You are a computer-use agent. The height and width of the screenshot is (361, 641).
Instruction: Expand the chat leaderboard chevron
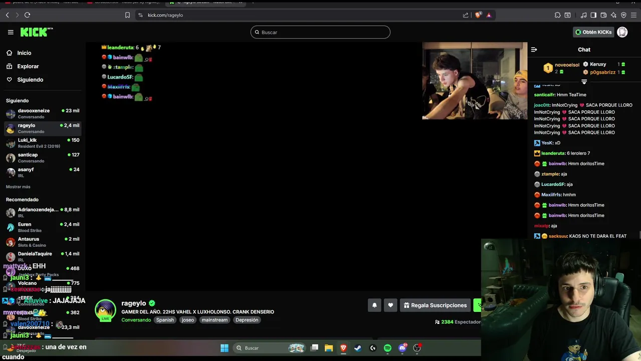(x=584, y=81)
